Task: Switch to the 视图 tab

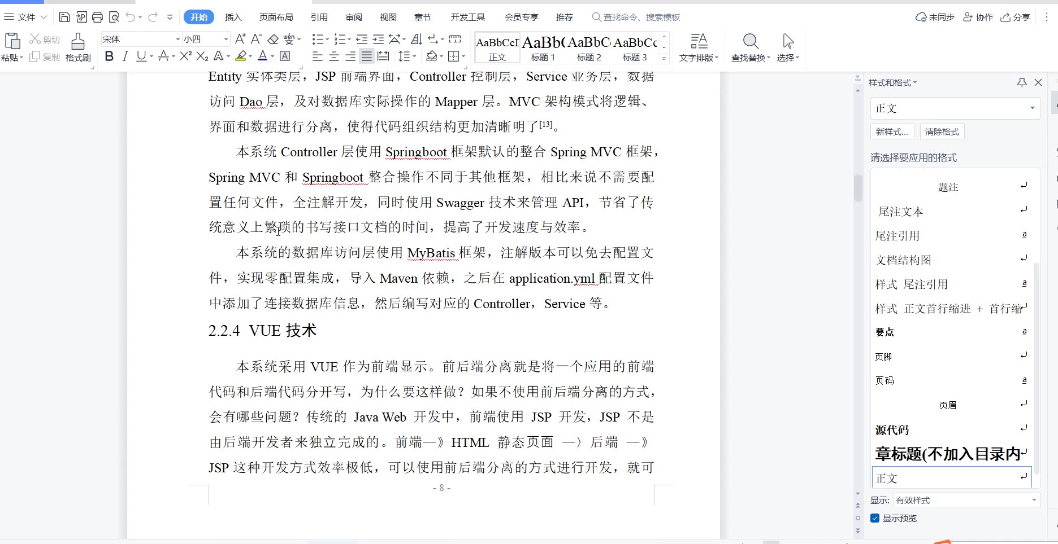Action: tap(388, 17)
